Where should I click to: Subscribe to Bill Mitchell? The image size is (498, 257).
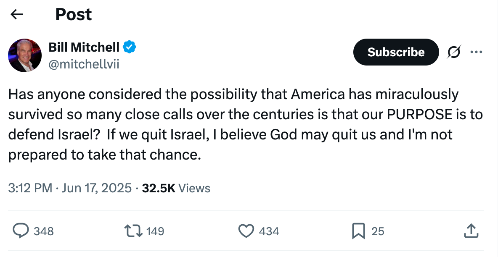coord(396,52)
